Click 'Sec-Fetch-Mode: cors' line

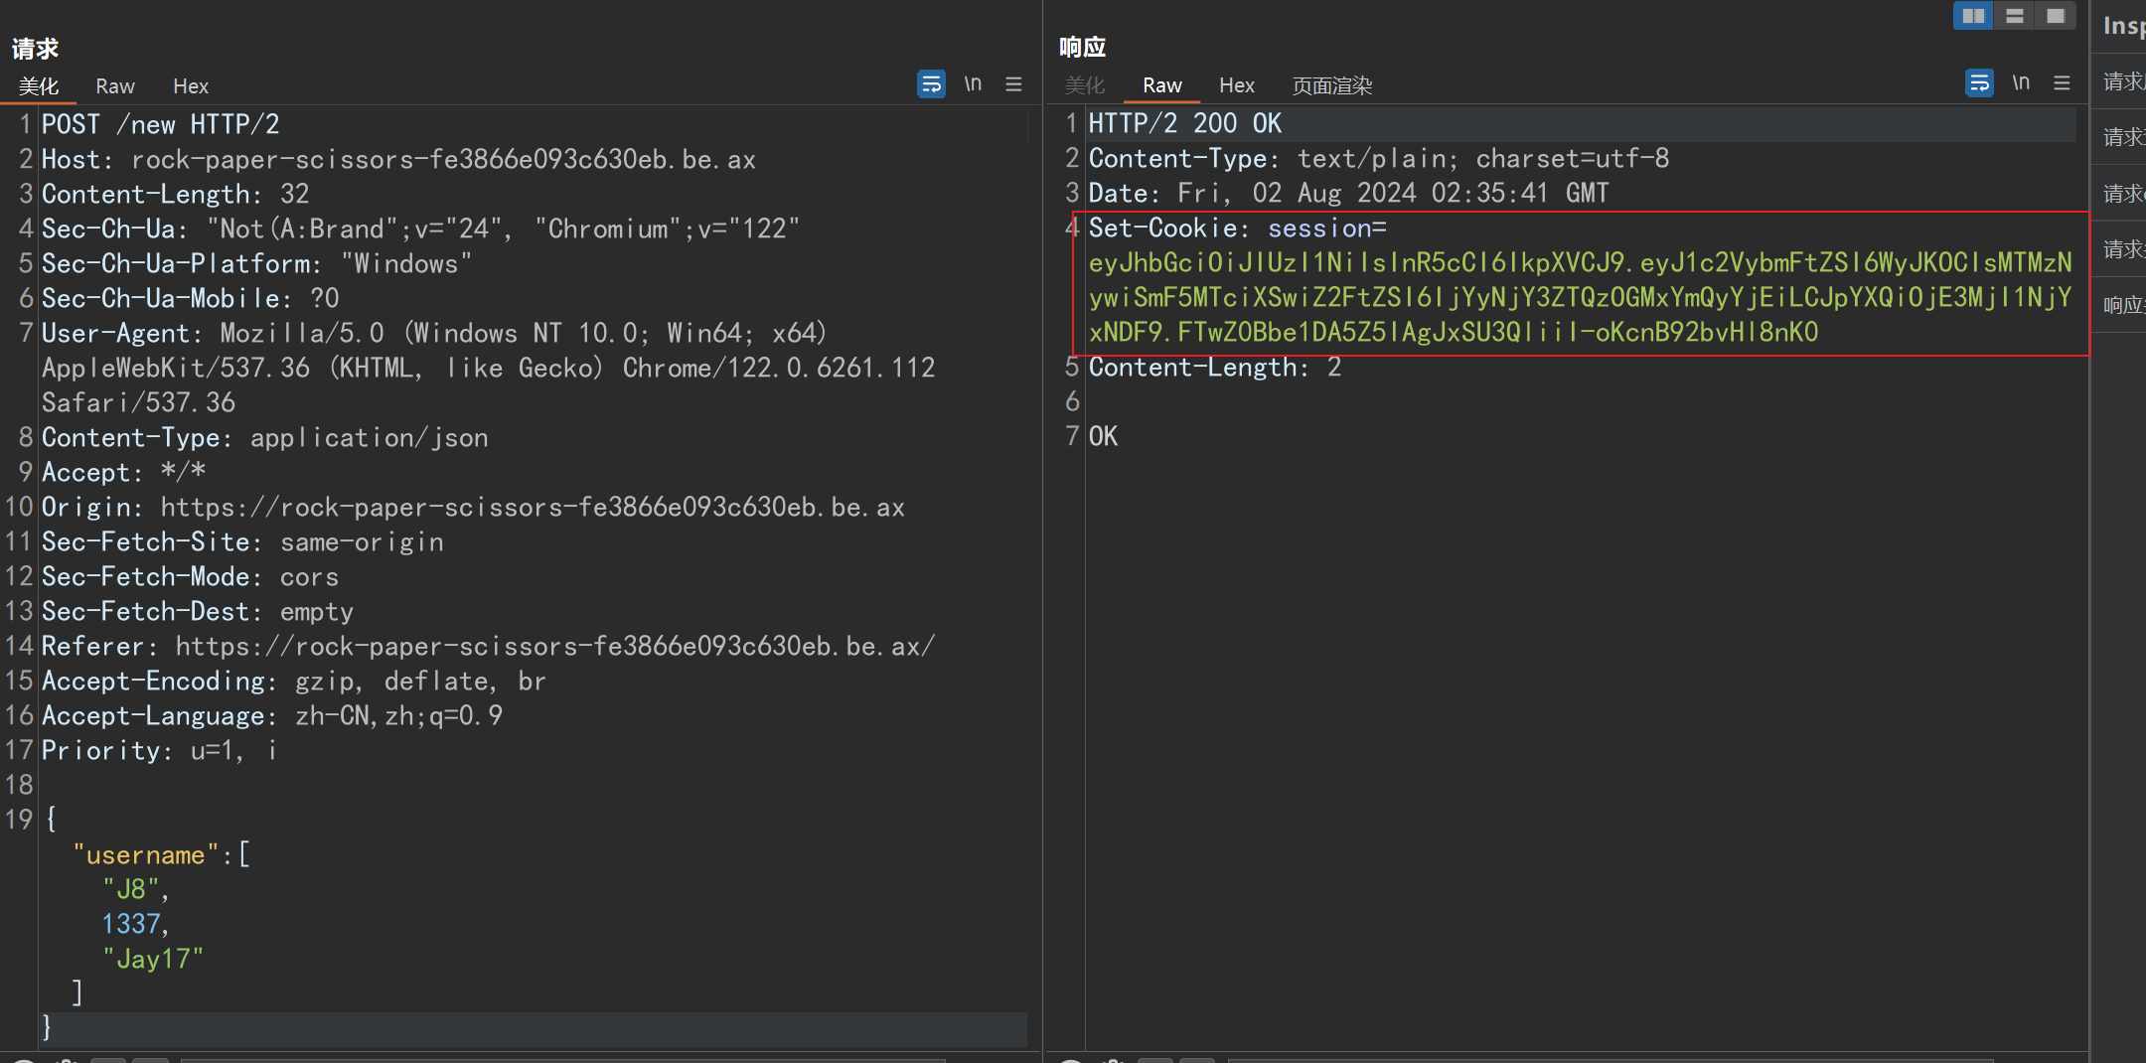[x=191, y=576]
